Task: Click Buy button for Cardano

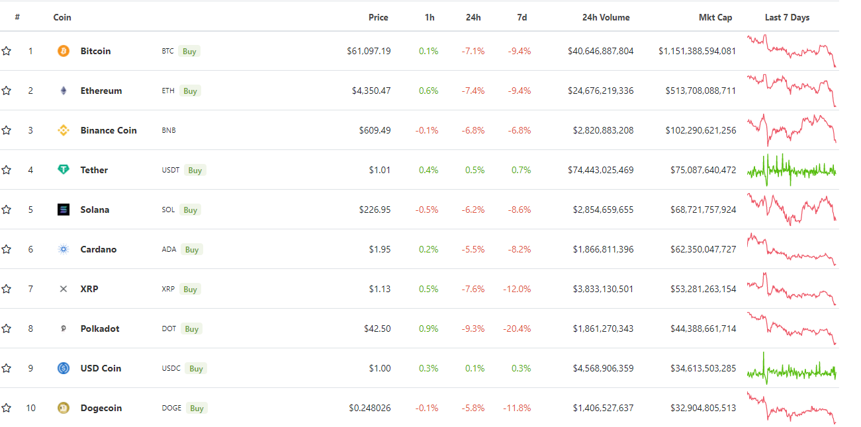Action: (192, 249)
